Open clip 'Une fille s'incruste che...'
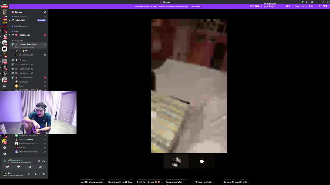 [92, 182]
